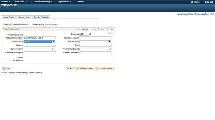Switch to the Vendor Profile tab
This screenshot has width=215, height=120.
tap(8, 17)
